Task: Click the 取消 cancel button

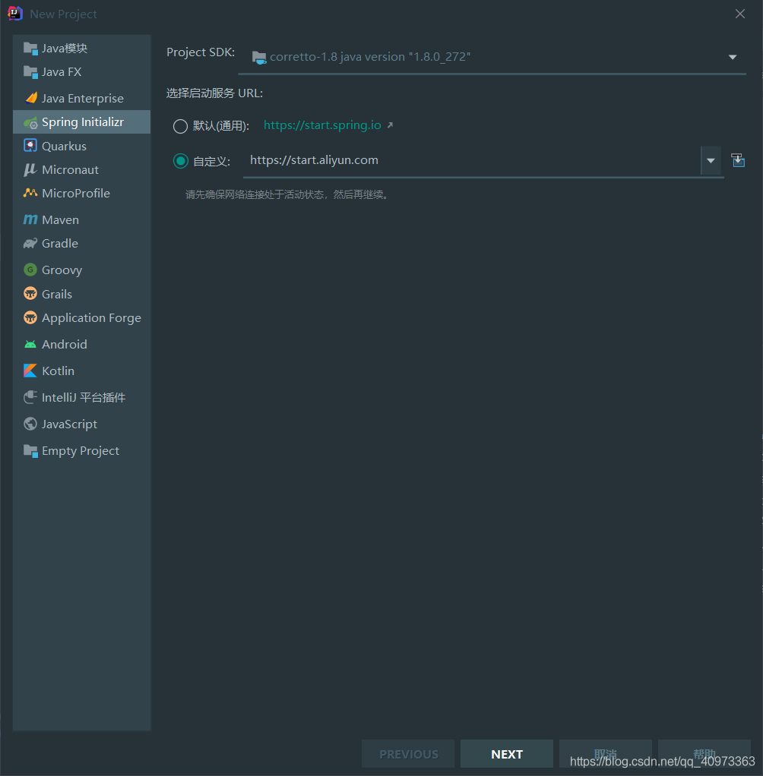Action: [606, 754]
